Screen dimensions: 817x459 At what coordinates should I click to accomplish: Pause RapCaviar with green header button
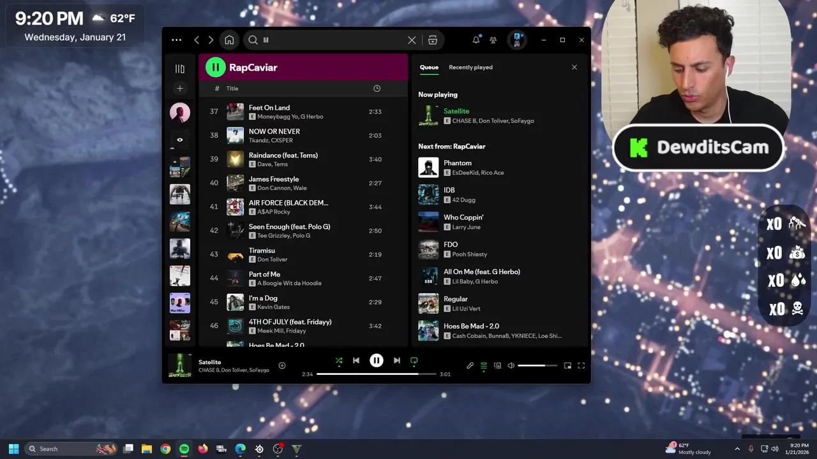pyautogui.click(x=215, y=67)
